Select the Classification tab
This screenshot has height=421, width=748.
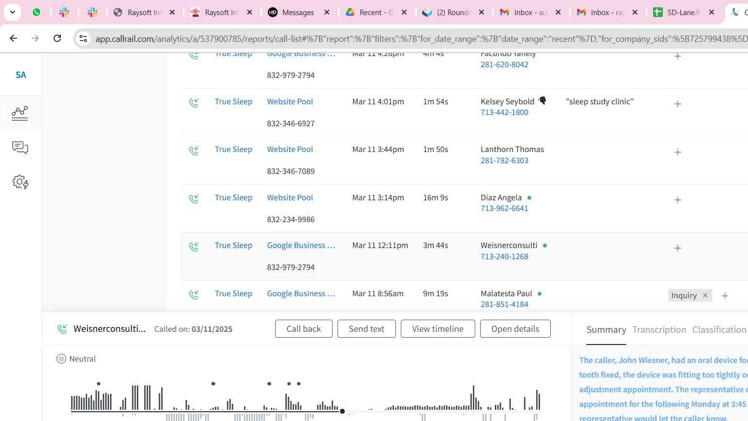pyautogui.click(x=719, y=330)
